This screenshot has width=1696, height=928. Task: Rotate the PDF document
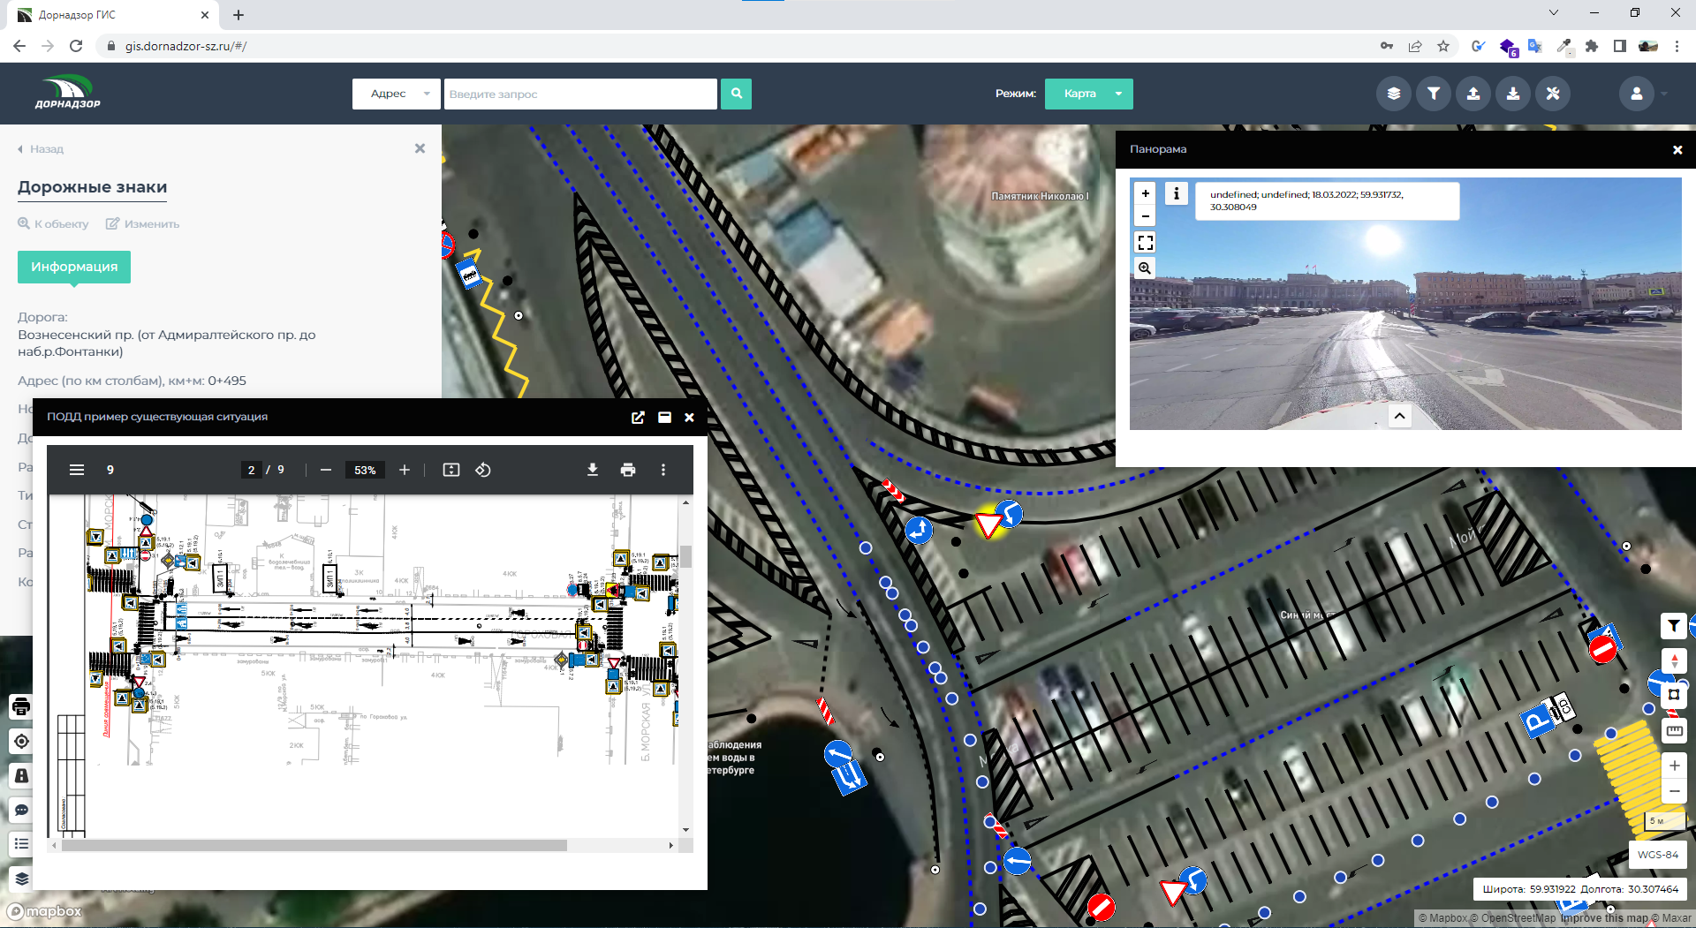pos(483,470)
